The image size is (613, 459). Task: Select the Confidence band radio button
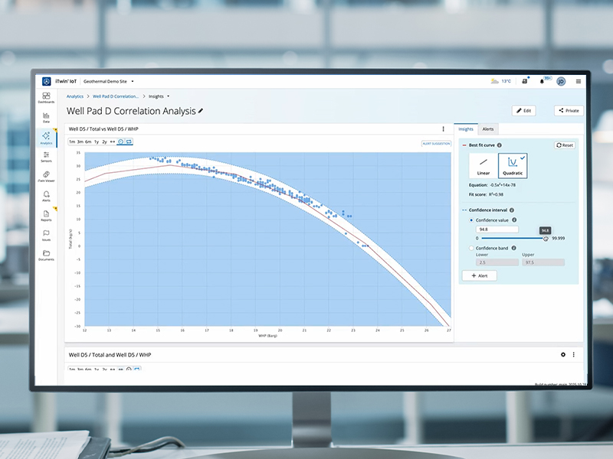point(470,248)
